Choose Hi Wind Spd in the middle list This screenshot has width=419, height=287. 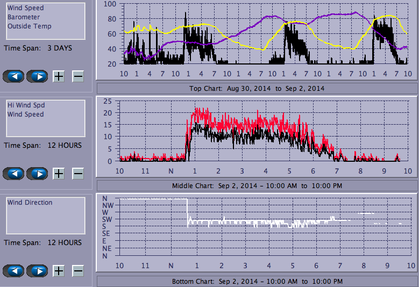click(26, 105)
